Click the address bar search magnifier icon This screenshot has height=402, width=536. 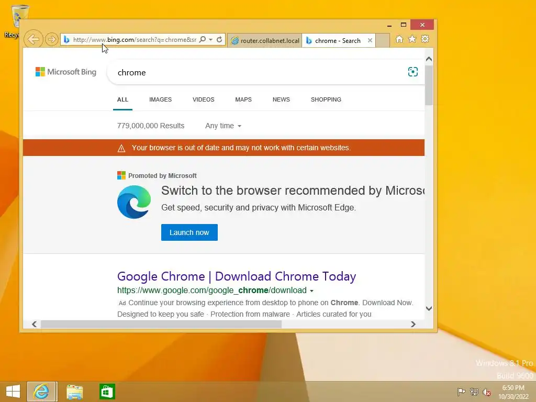pyautogui.click(x=203, y=39)
